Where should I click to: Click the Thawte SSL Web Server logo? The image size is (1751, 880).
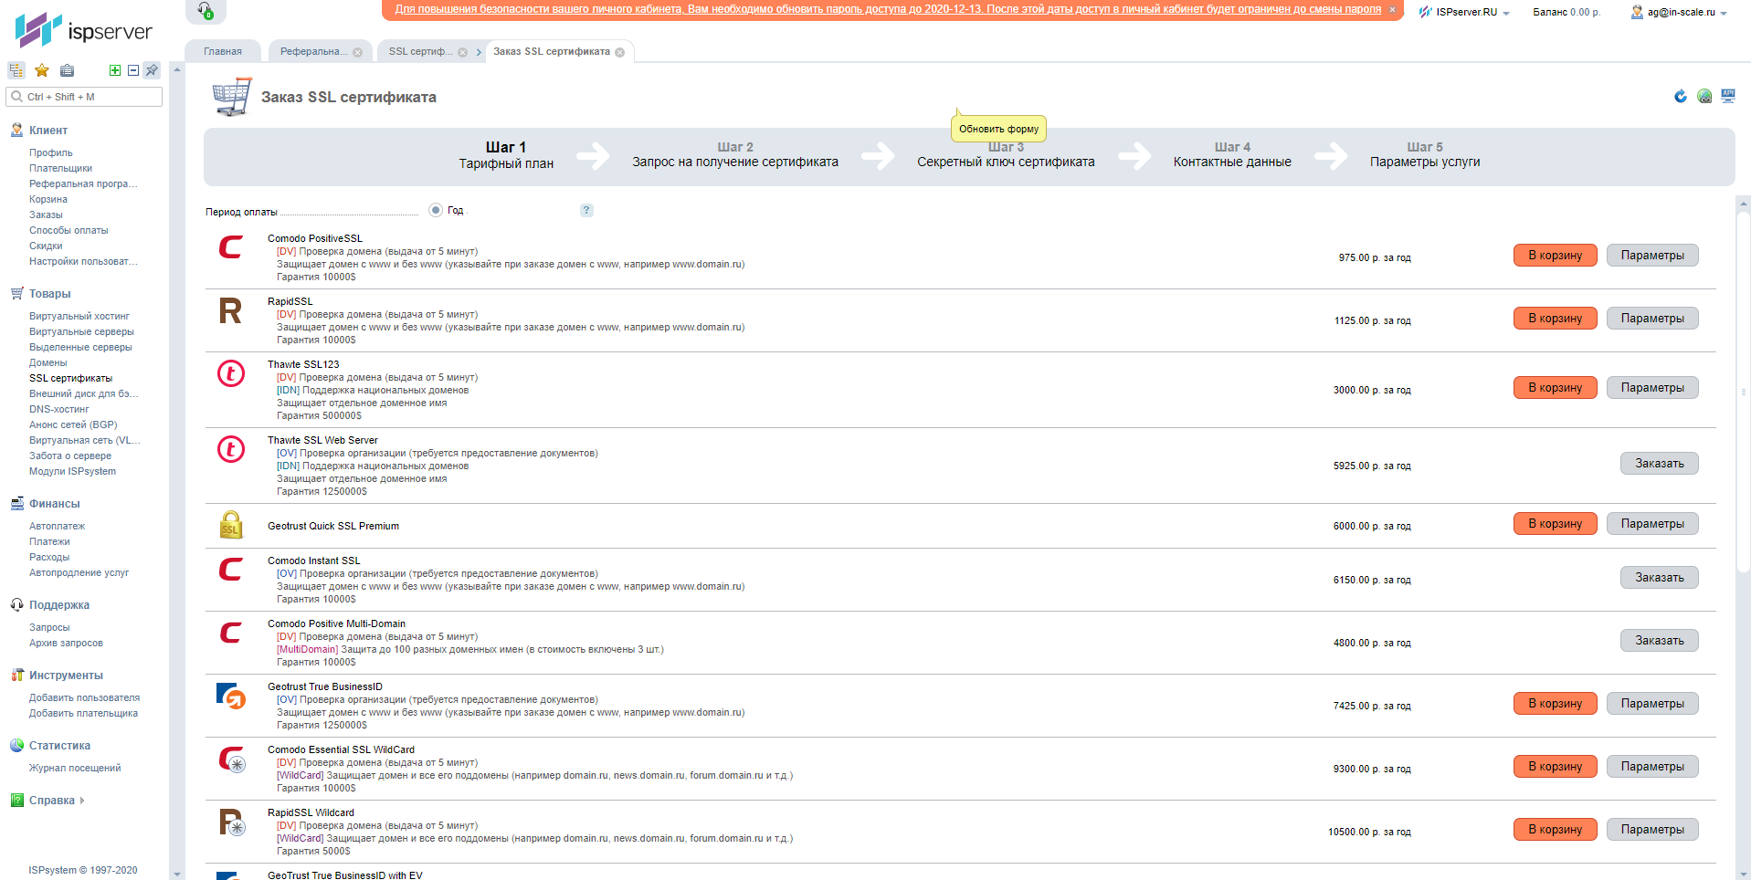click(231, 449)
